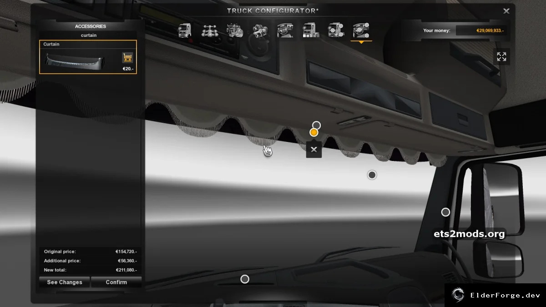
Task: Click the See Changes button
Action: coord(65,282)
